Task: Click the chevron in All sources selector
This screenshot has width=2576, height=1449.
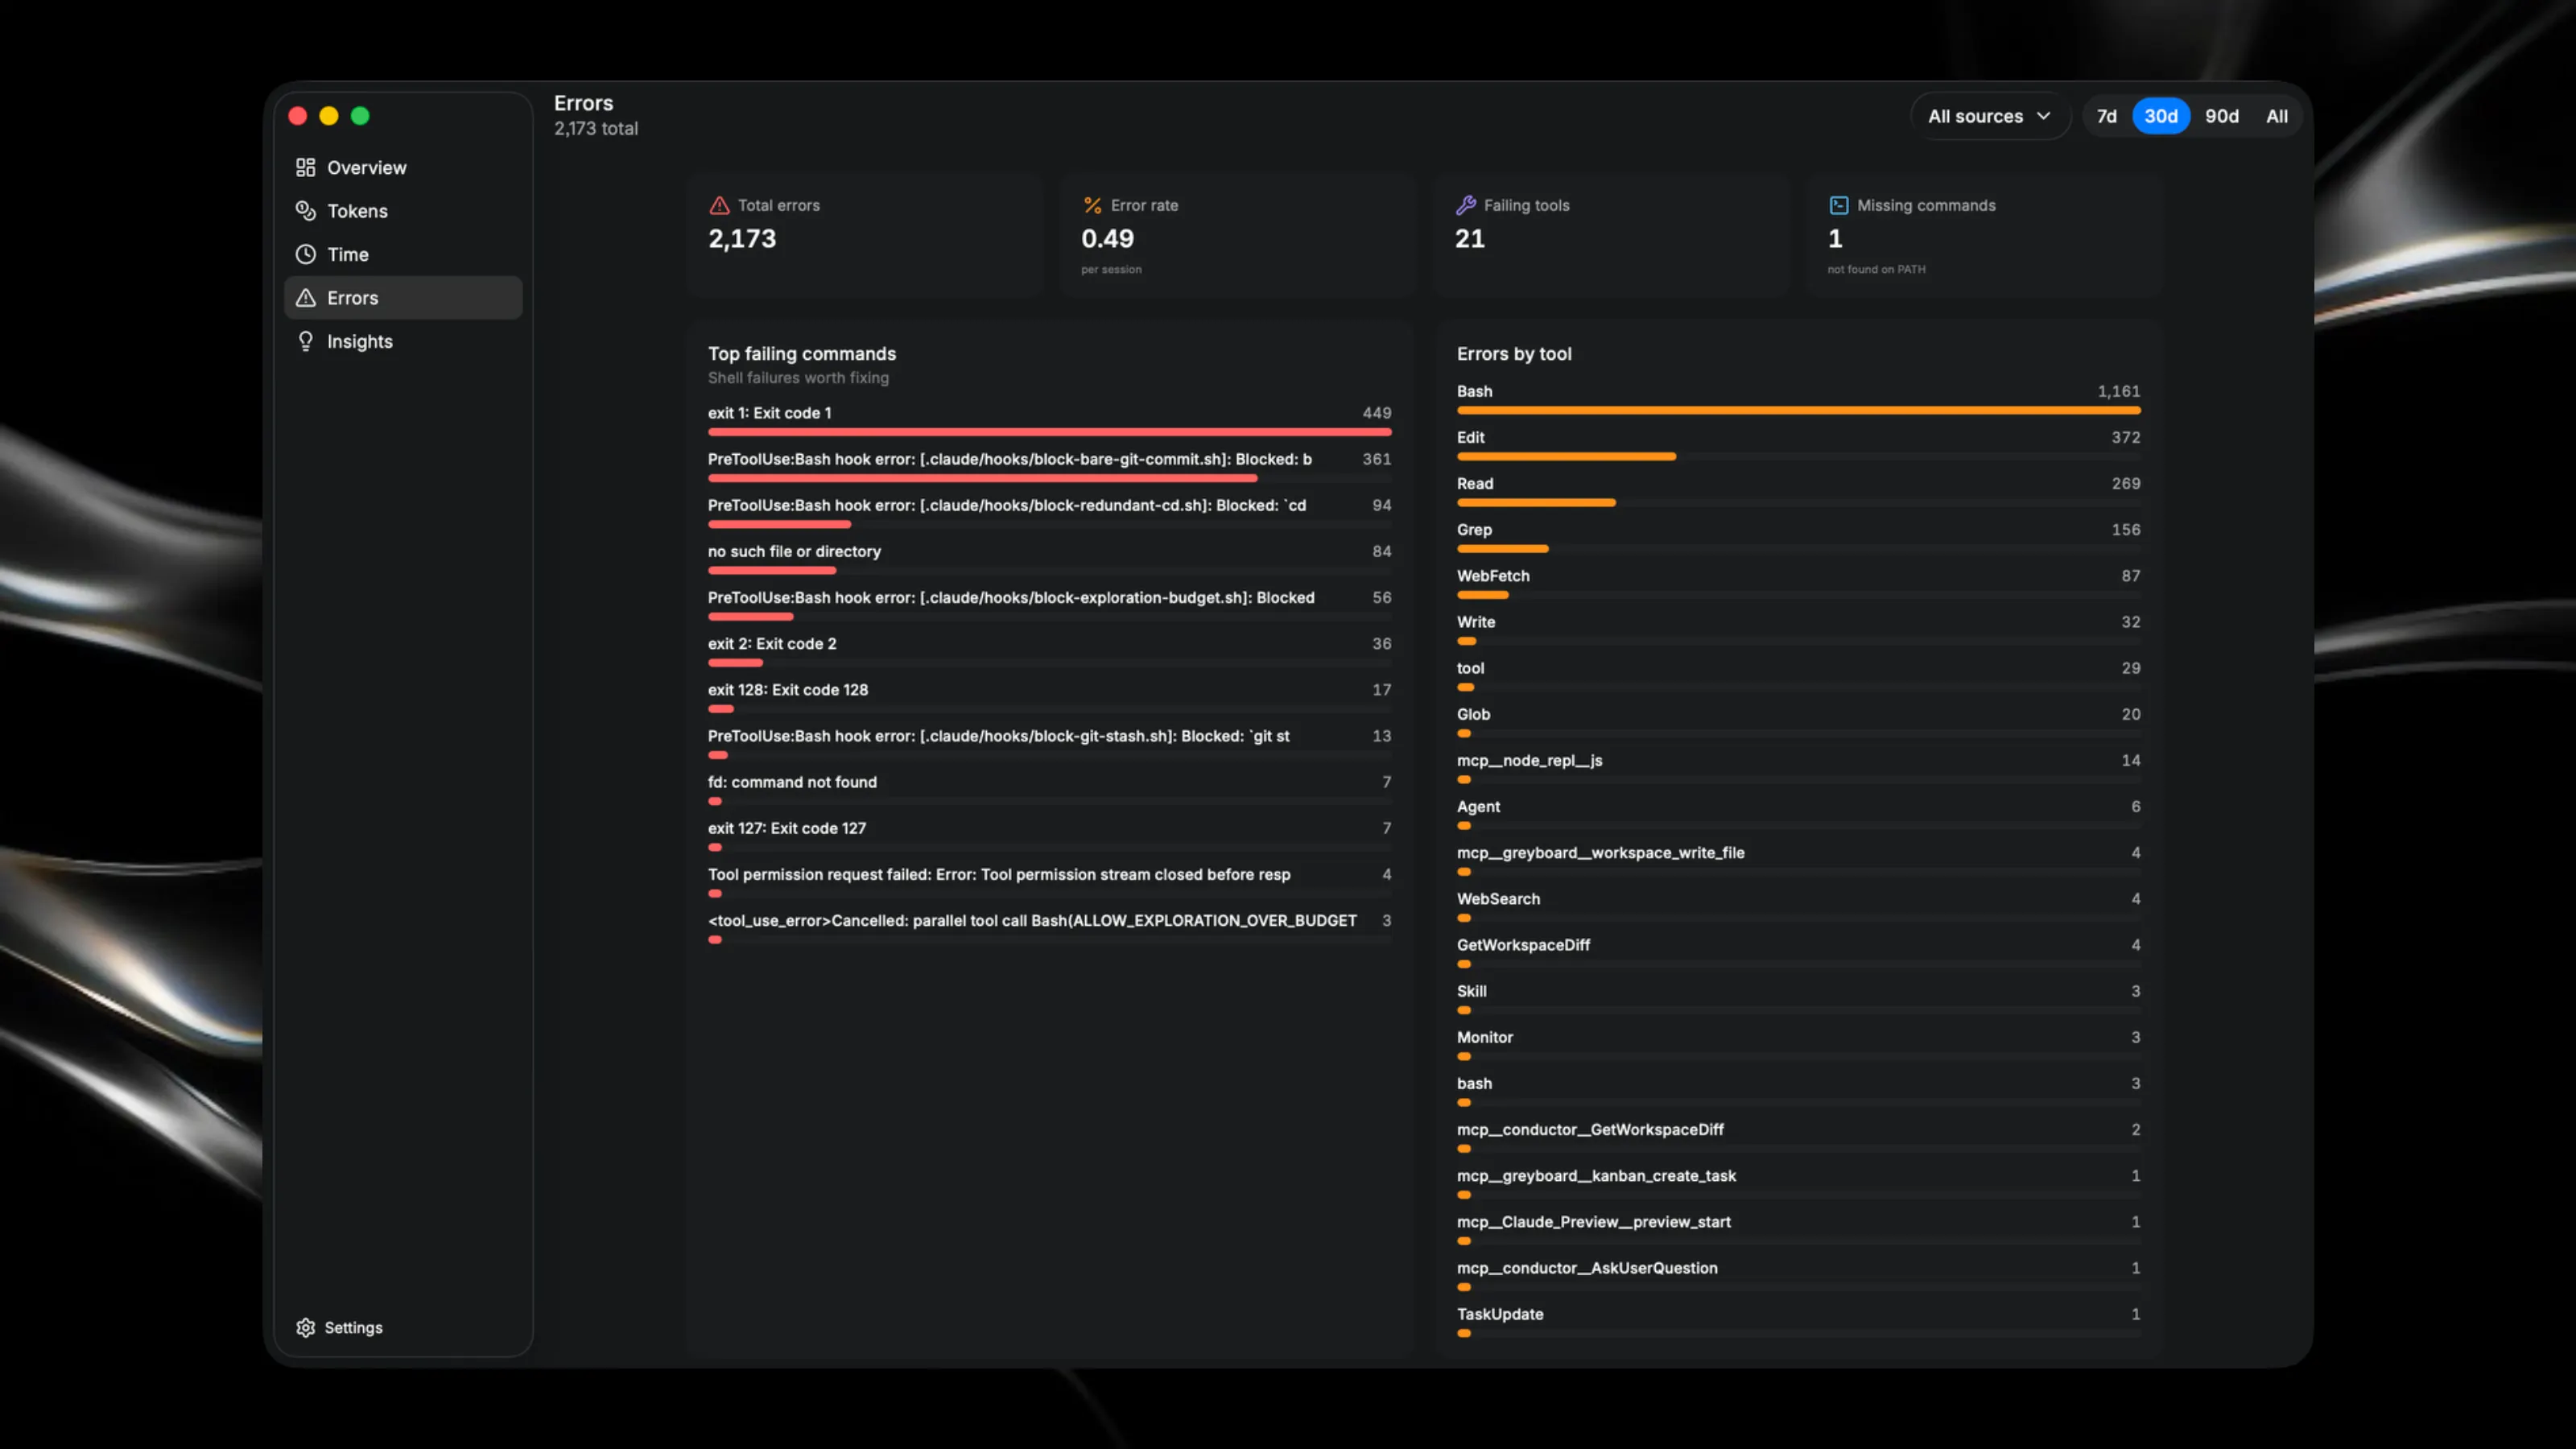Action: [2043, 116]
